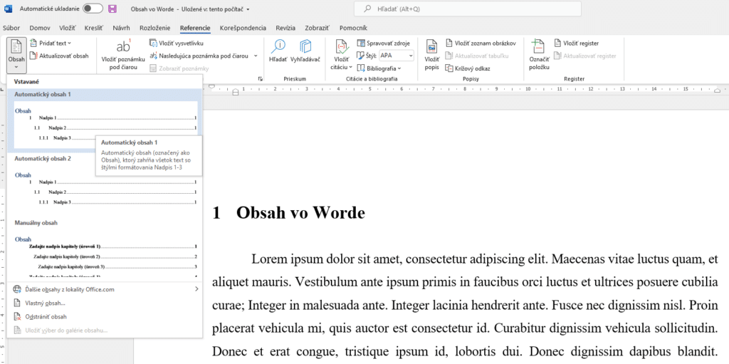Image resolution: width=729 pixels, height=364 pixels.
Task: Open Ďalšie obsahy z lokality Office.com
Action: [105, 289]
